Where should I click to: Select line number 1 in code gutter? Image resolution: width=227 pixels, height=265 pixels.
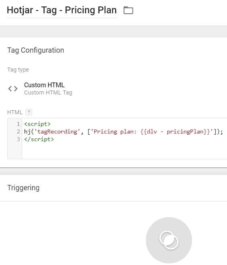click(x=18, y=124)
